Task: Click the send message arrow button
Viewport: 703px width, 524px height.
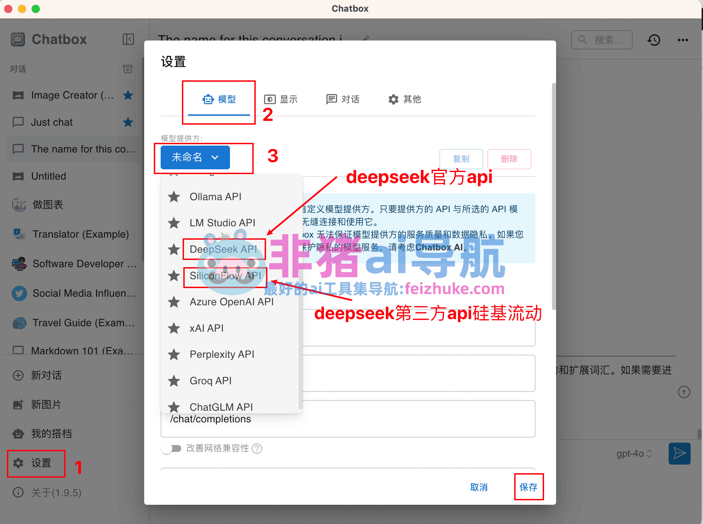Action: point(679,453)
